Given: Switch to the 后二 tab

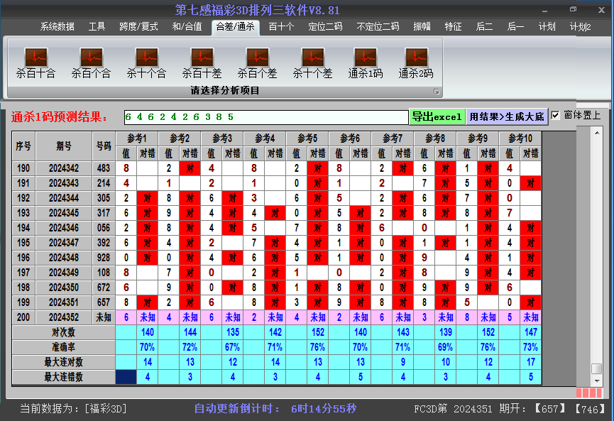Looking at the screenshot, I should (484, 27).
